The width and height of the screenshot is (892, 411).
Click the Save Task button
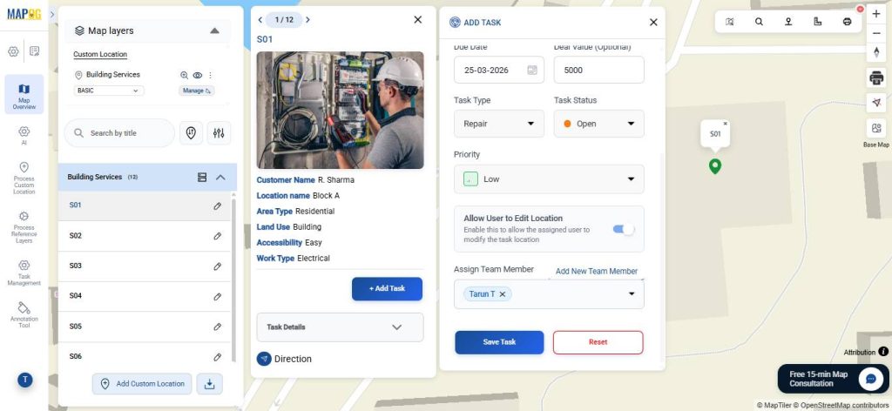click(499, 342)
